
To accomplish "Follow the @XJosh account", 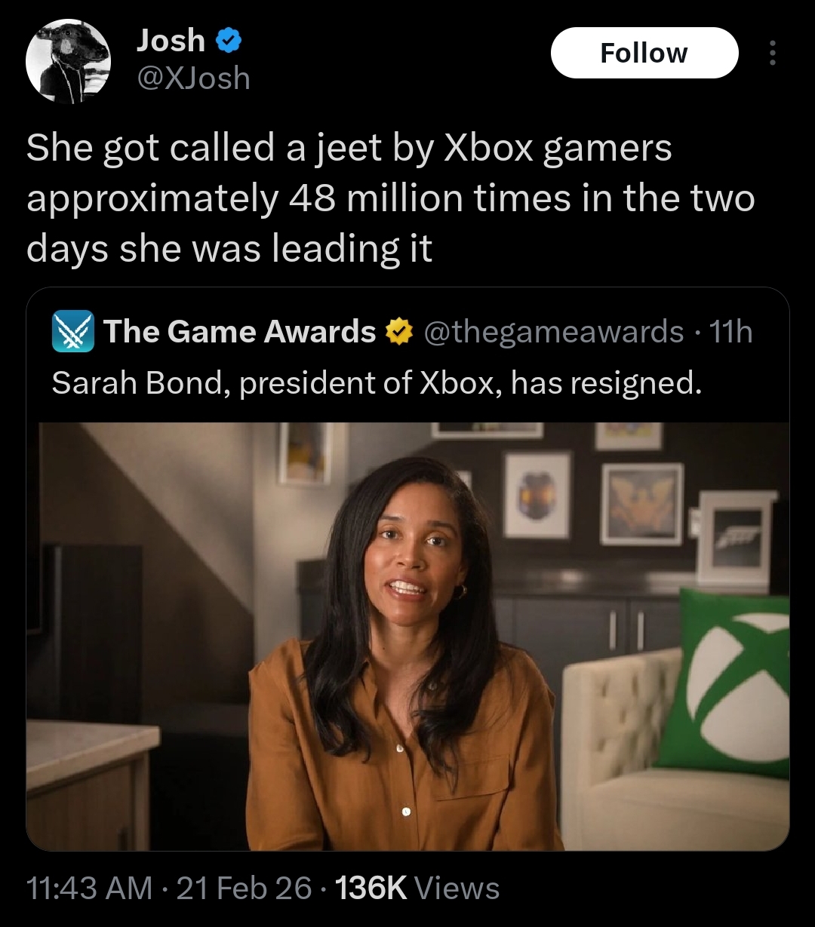I will 644,53.
